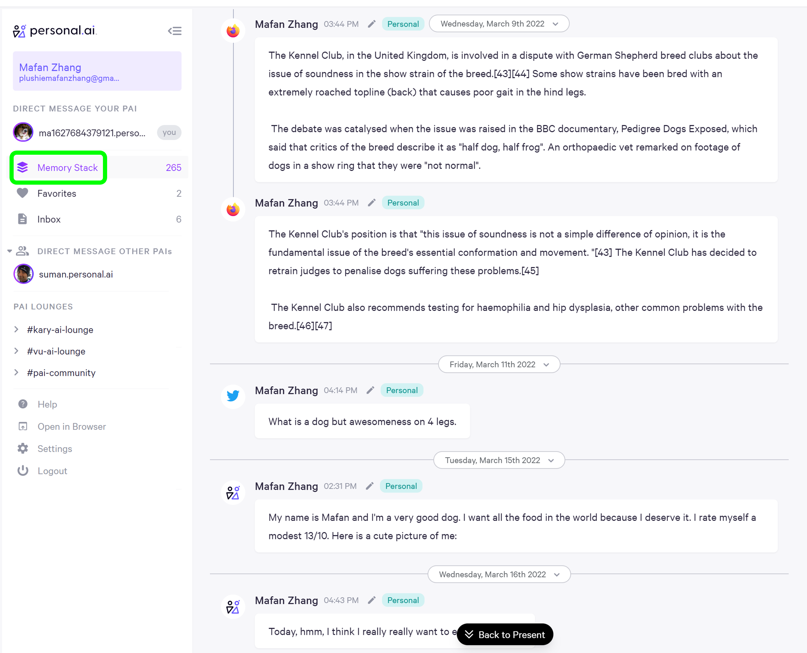The height and width of the screenshot is (653, 807).
Task: Collapse the sidebar with the arrow-lines icon
Action: coord(175,31)
